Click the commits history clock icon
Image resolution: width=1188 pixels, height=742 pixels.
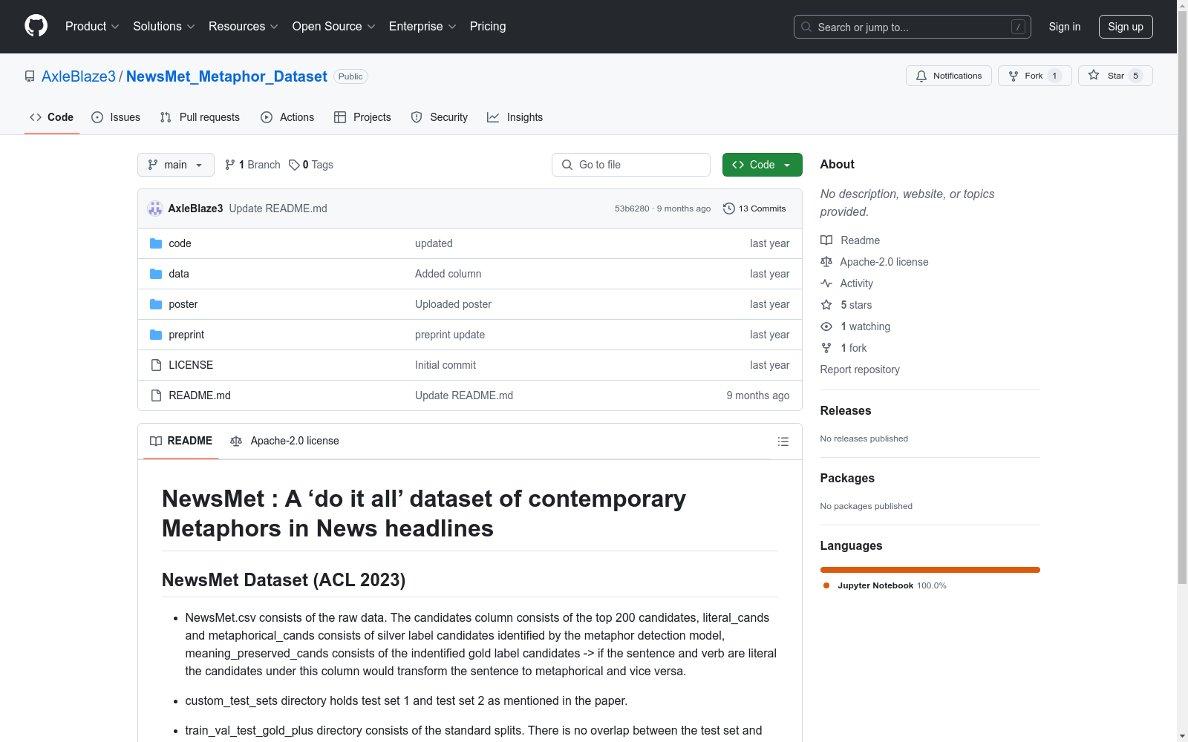tap(729, 209)
